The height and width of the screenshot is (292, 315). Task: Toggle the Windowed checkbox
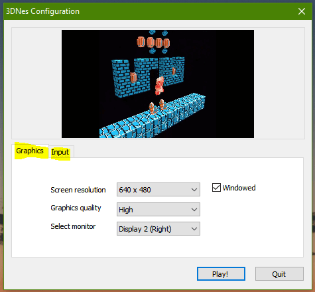pos(216,188)
